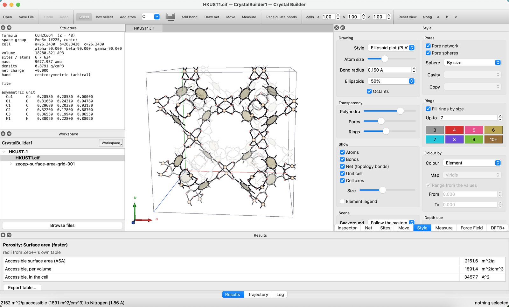The height and width of the screenshot is (307, 509).
Task: Enable the Element legend checkbox
Action: (342, 201)
